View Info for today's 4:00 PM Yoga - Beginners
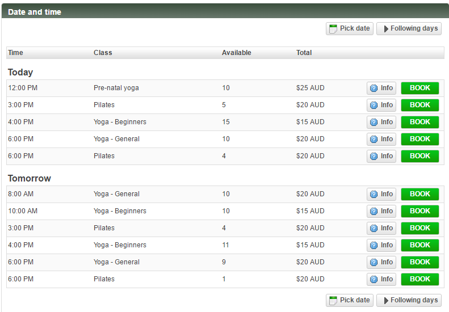The width and height of the screenshot is (449, 312). click(381, 122)
